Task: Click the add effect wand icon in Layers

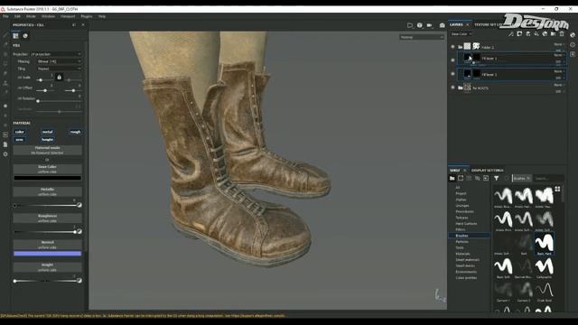Action: [x=511, y=34]
